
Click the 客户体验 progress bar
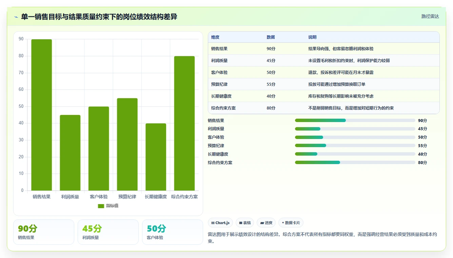[x=355, y=137]
